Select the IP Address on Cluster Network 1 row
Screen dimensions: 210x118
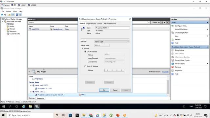point(97,95)
